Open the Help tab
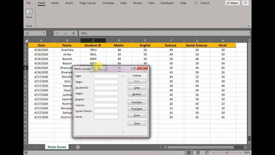 coord(183,3)
